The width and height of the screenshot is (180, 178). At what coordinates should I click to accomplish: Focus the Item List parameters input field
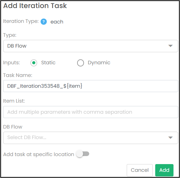click(90, 112)
